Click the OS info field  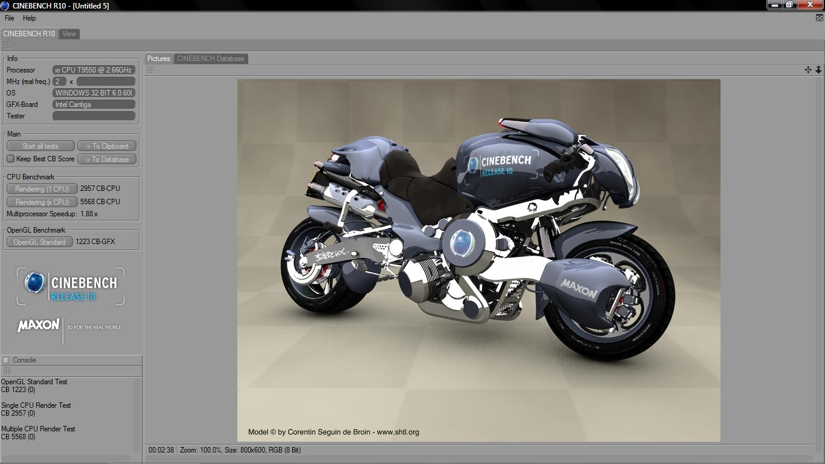click(x=94, y=93)
